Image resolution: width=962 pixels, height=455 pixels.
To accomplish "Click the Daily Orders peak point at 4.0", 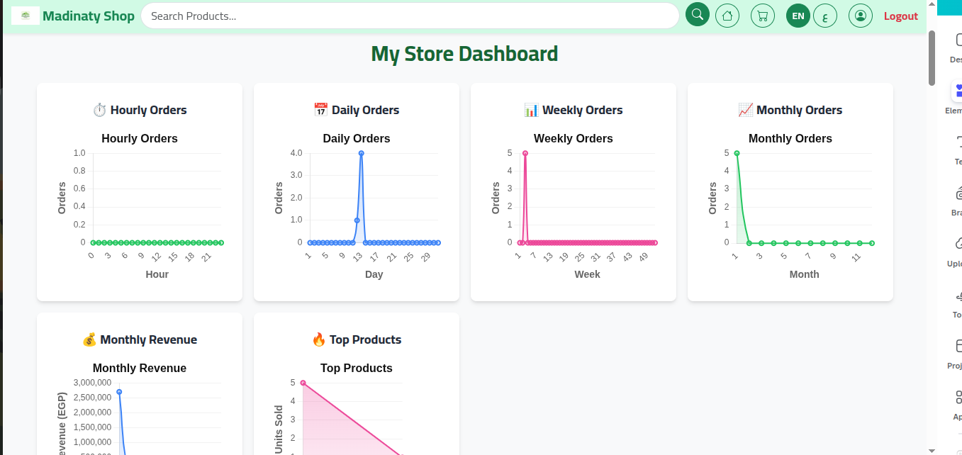I will click(x=361, y=153).
